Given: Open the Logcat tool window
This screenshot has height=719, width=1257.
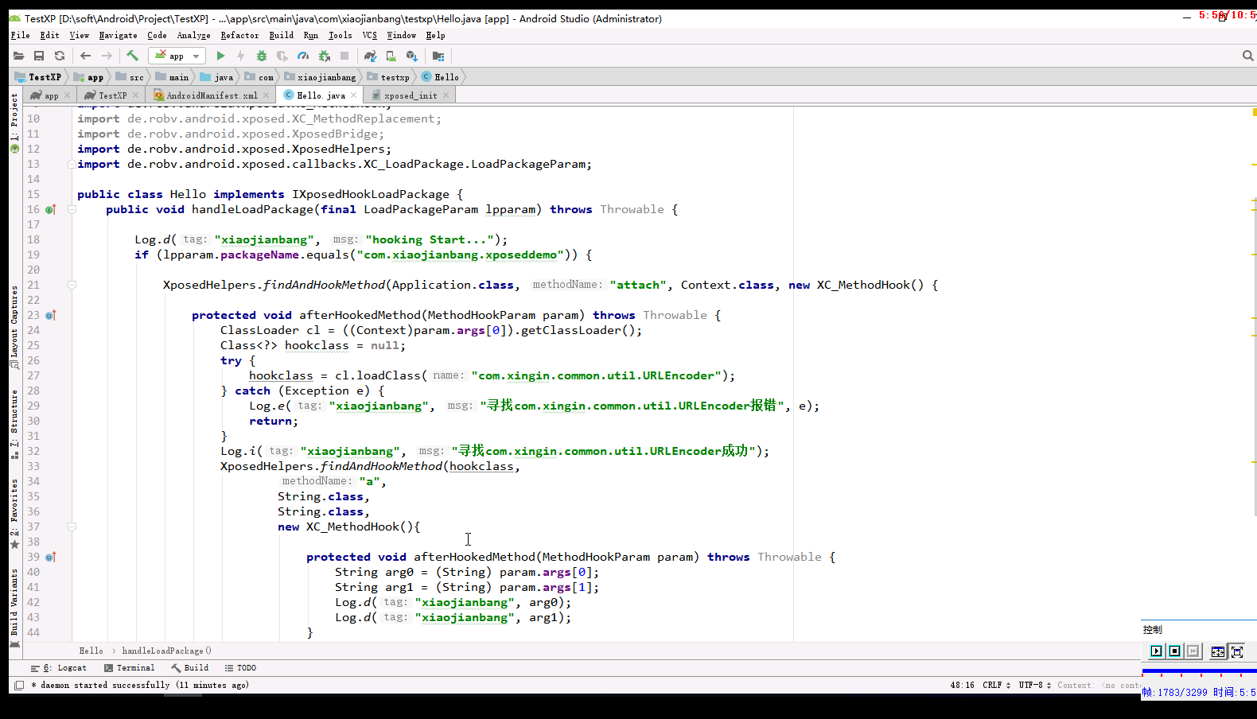Looking at the screenshot, I should pos(59,668).
